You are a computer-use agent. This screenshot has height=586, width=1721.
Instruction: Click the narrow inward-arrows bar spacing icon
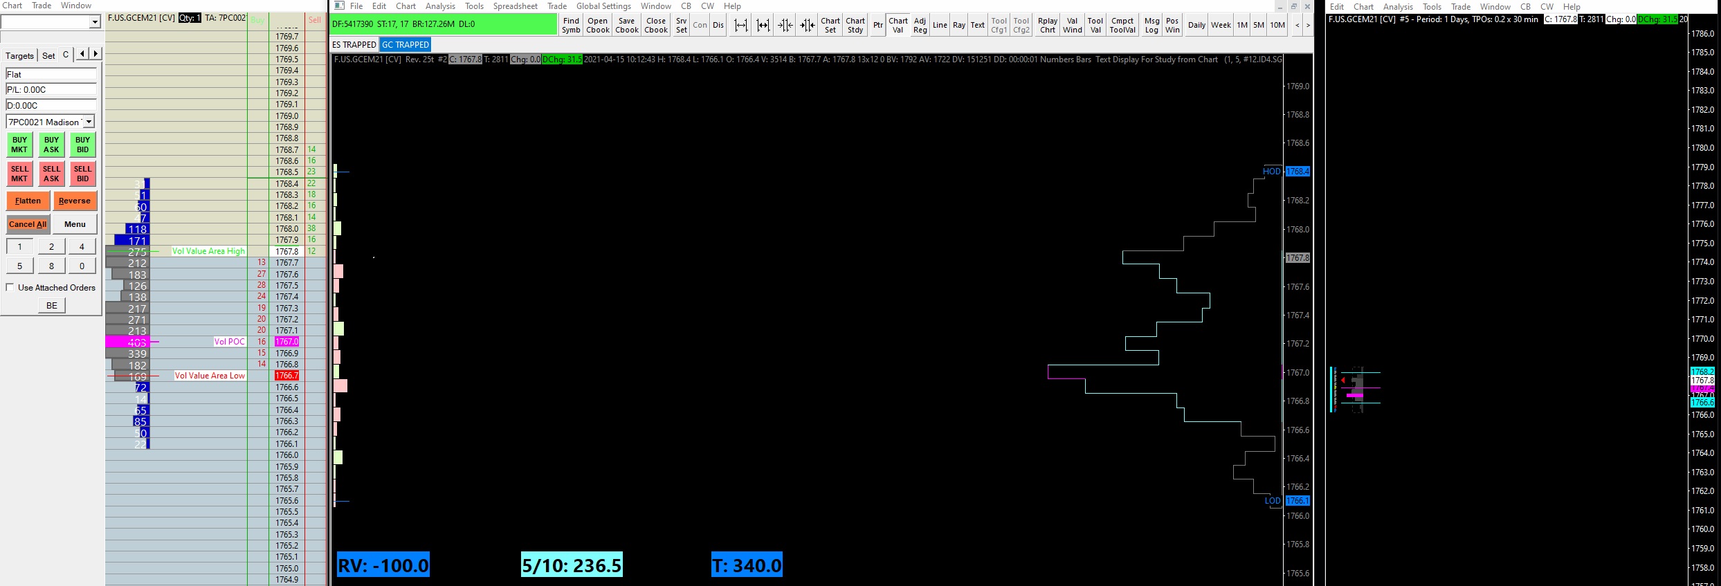coord(807,26)
